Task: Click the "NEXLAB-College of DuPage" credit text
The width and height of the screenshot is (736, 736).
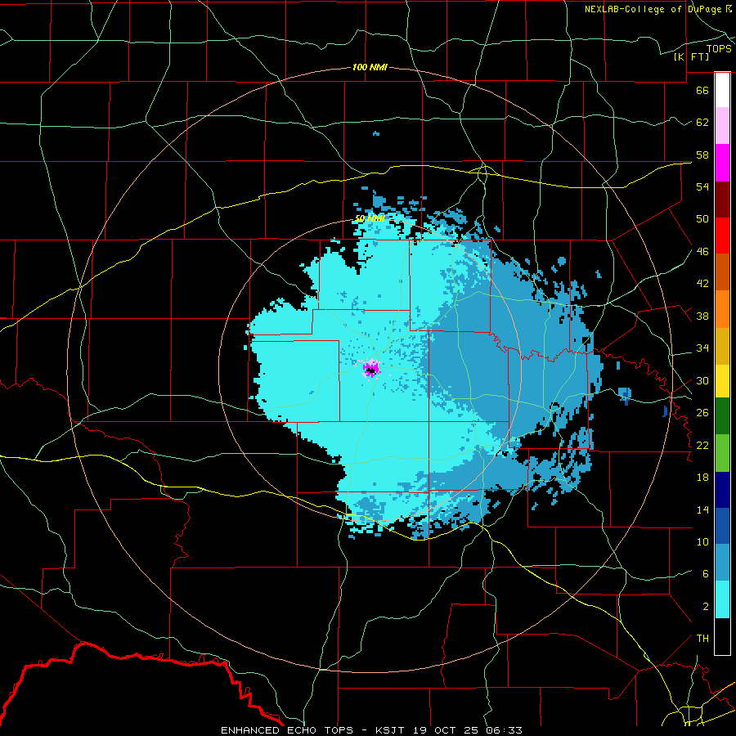Action: tap(654, 9)
